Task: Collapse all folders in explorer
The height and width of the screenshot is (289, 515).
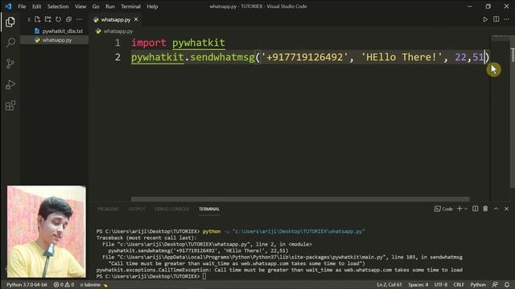Action: pyautogui.click(x=68, y=19)
